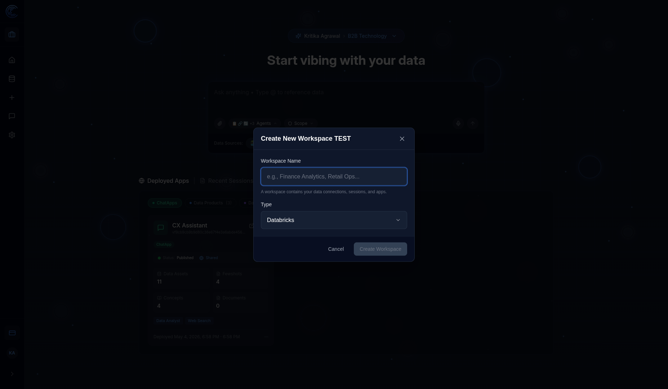Image resolution: width=668 pixels, height=389 pixels.
Task: Switch to the Recent Sessions tab
Action: point(227,181)
